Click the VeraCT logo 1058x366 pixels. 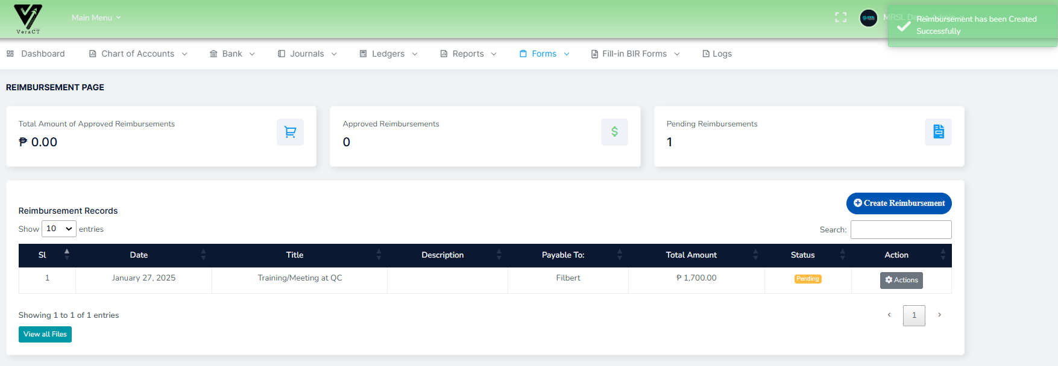pos(28,19)
